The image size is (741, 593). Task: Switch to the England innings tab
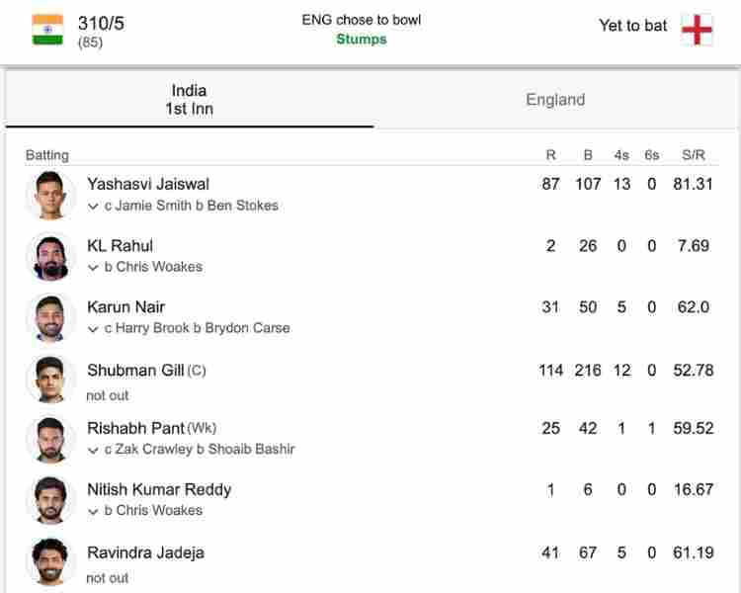[x=555, y=100]
